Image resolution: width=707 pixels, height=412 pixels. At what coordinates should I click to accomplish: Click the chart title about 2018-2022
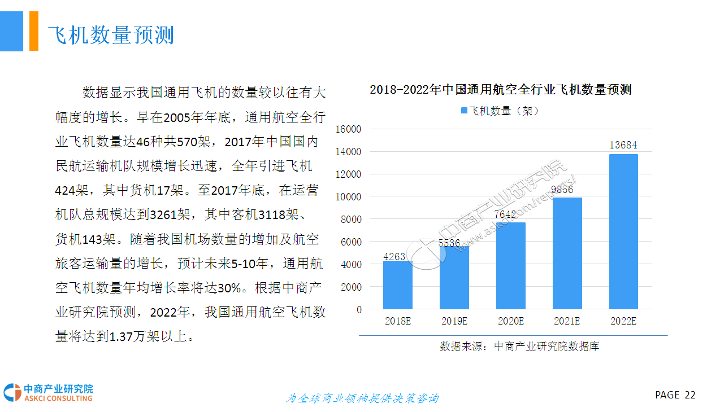point(500,90)
